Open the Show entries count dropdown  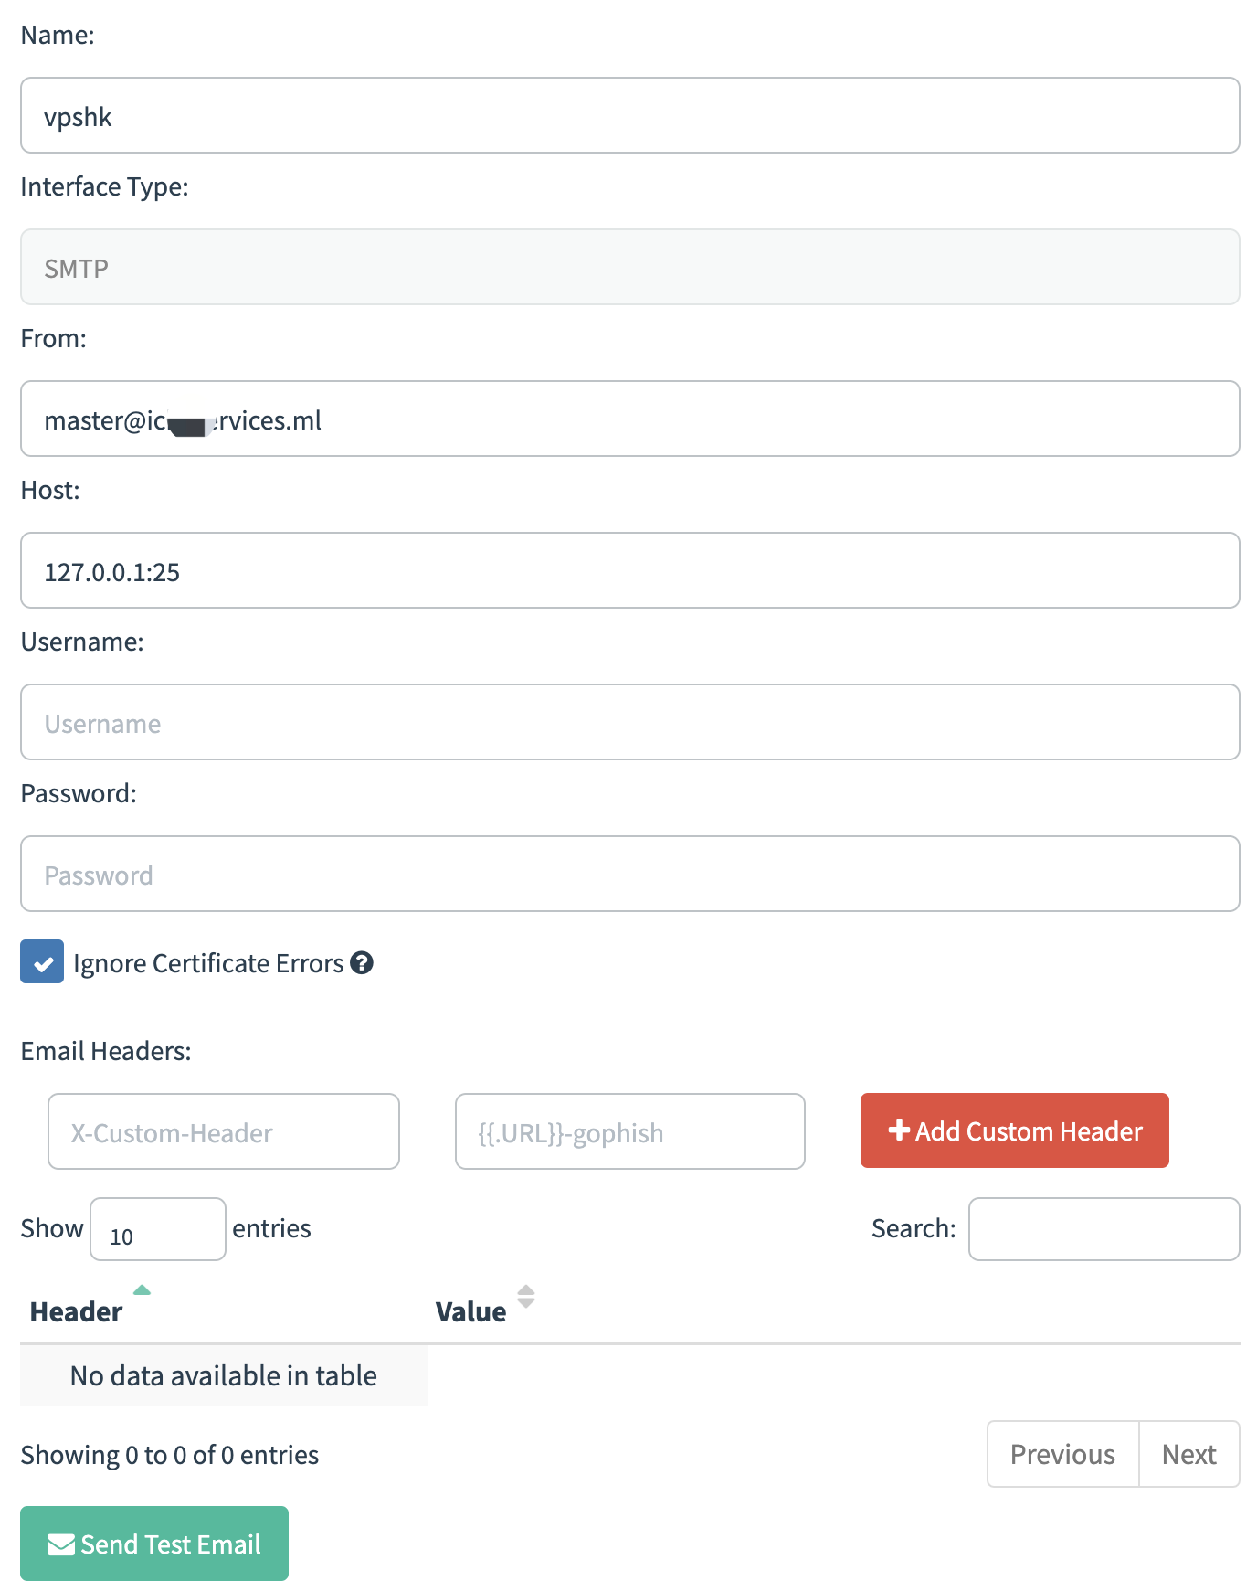pos(158,1229)
